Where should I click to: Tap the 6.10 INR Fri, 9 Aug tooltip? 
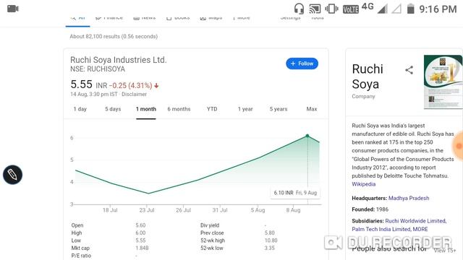295,193
